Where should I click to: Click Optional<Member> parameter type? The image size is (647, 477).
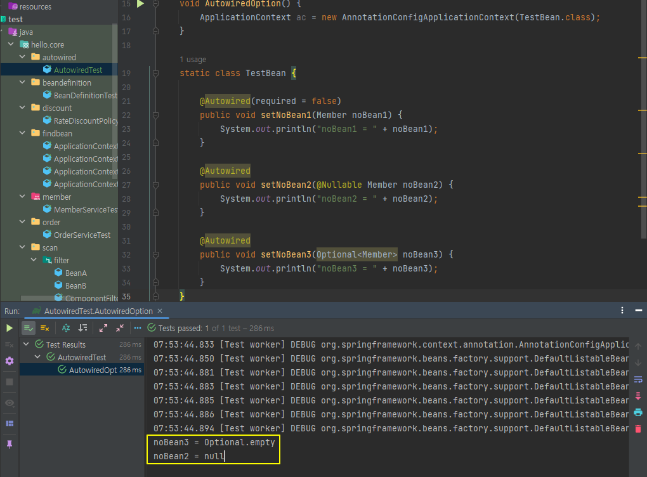(x=357, y=254)
